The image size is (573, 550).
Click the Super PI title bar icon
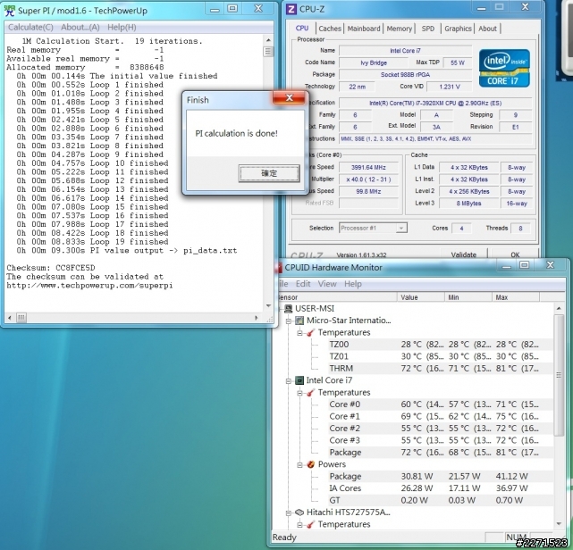point(9,9)
